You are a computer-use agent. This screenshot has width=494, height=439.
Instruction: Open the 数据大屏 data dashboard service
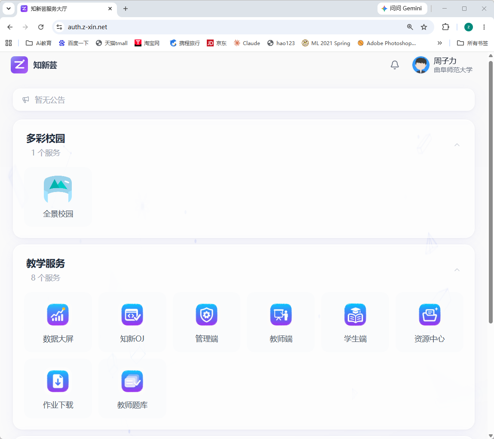point(58,322)
